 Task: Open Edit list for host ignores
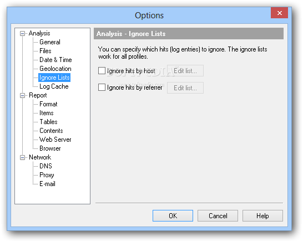185,71
